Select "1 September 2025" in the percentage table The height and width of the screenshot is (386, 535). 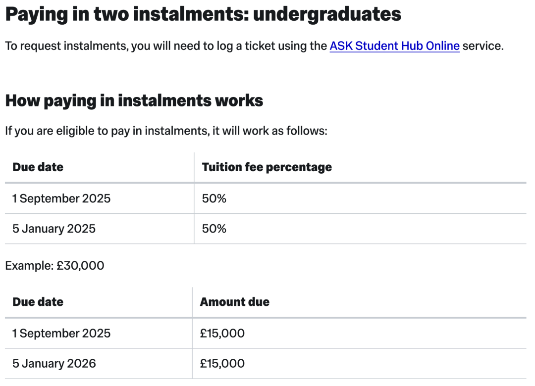tap(61, 198)
